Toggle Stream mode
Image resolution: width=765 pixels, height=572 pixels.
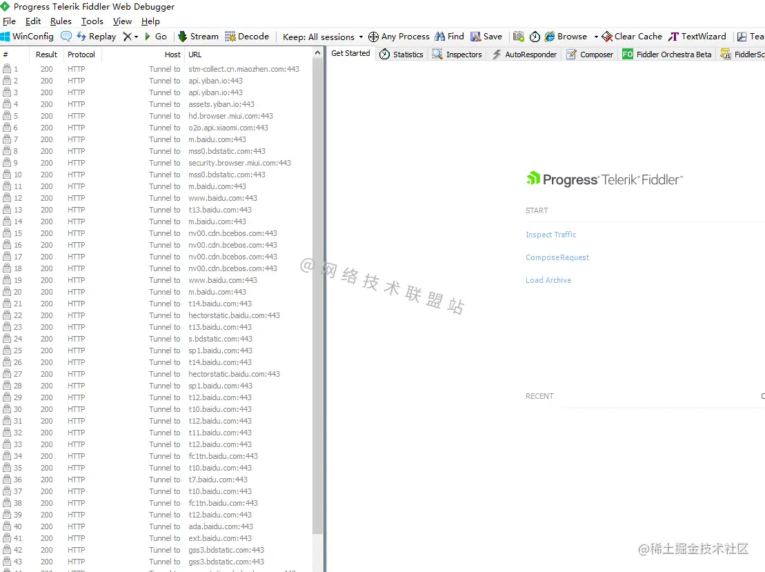pos(198,37)
